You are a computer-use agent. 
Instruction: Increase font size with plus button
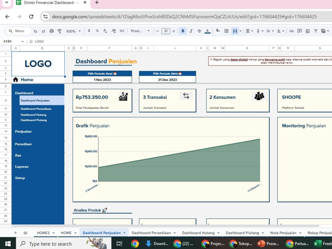tap(174, 31)
